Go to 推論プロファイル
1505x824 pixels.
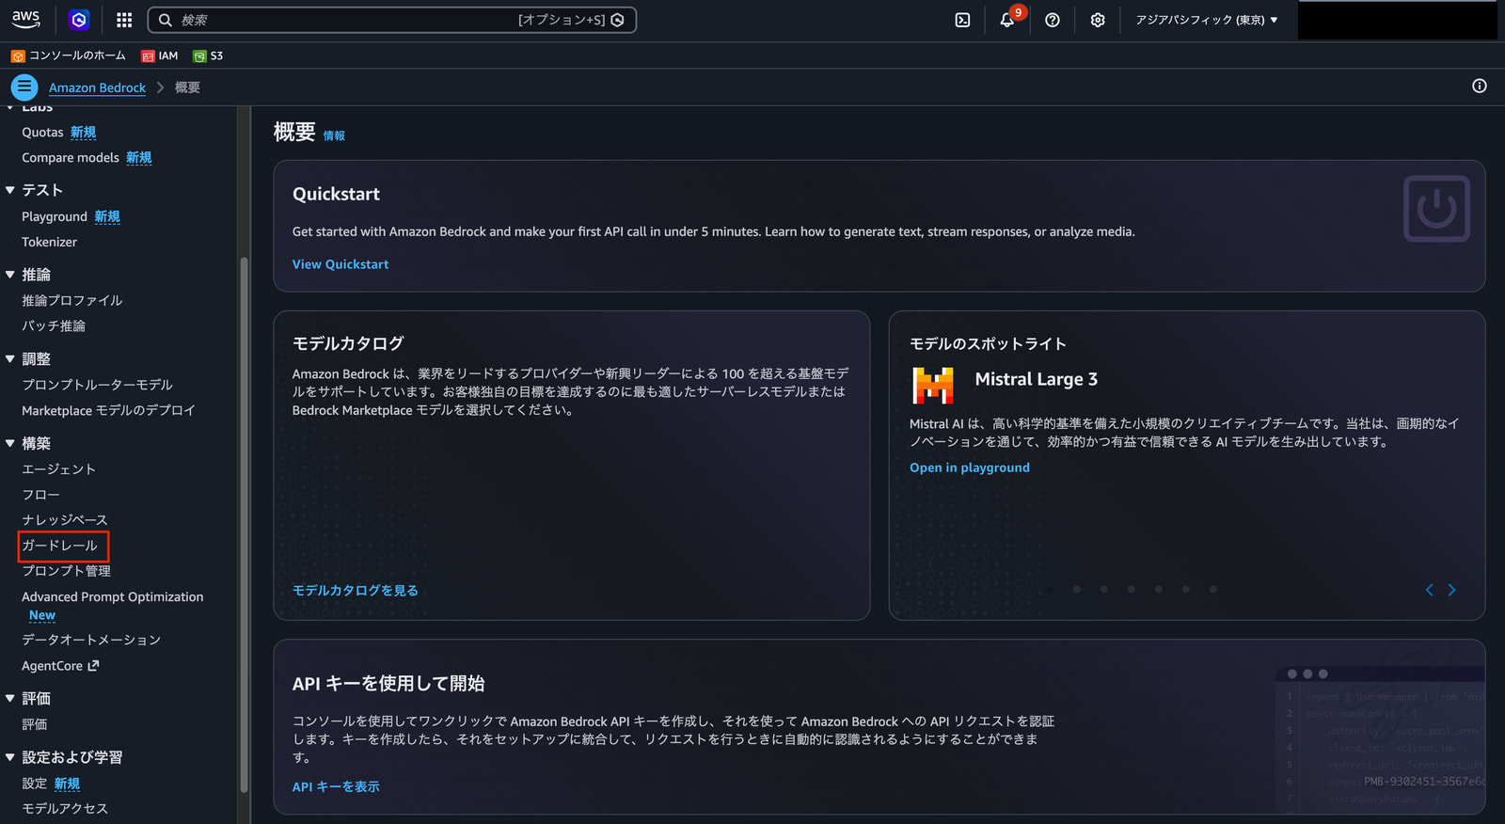point(72,300)
